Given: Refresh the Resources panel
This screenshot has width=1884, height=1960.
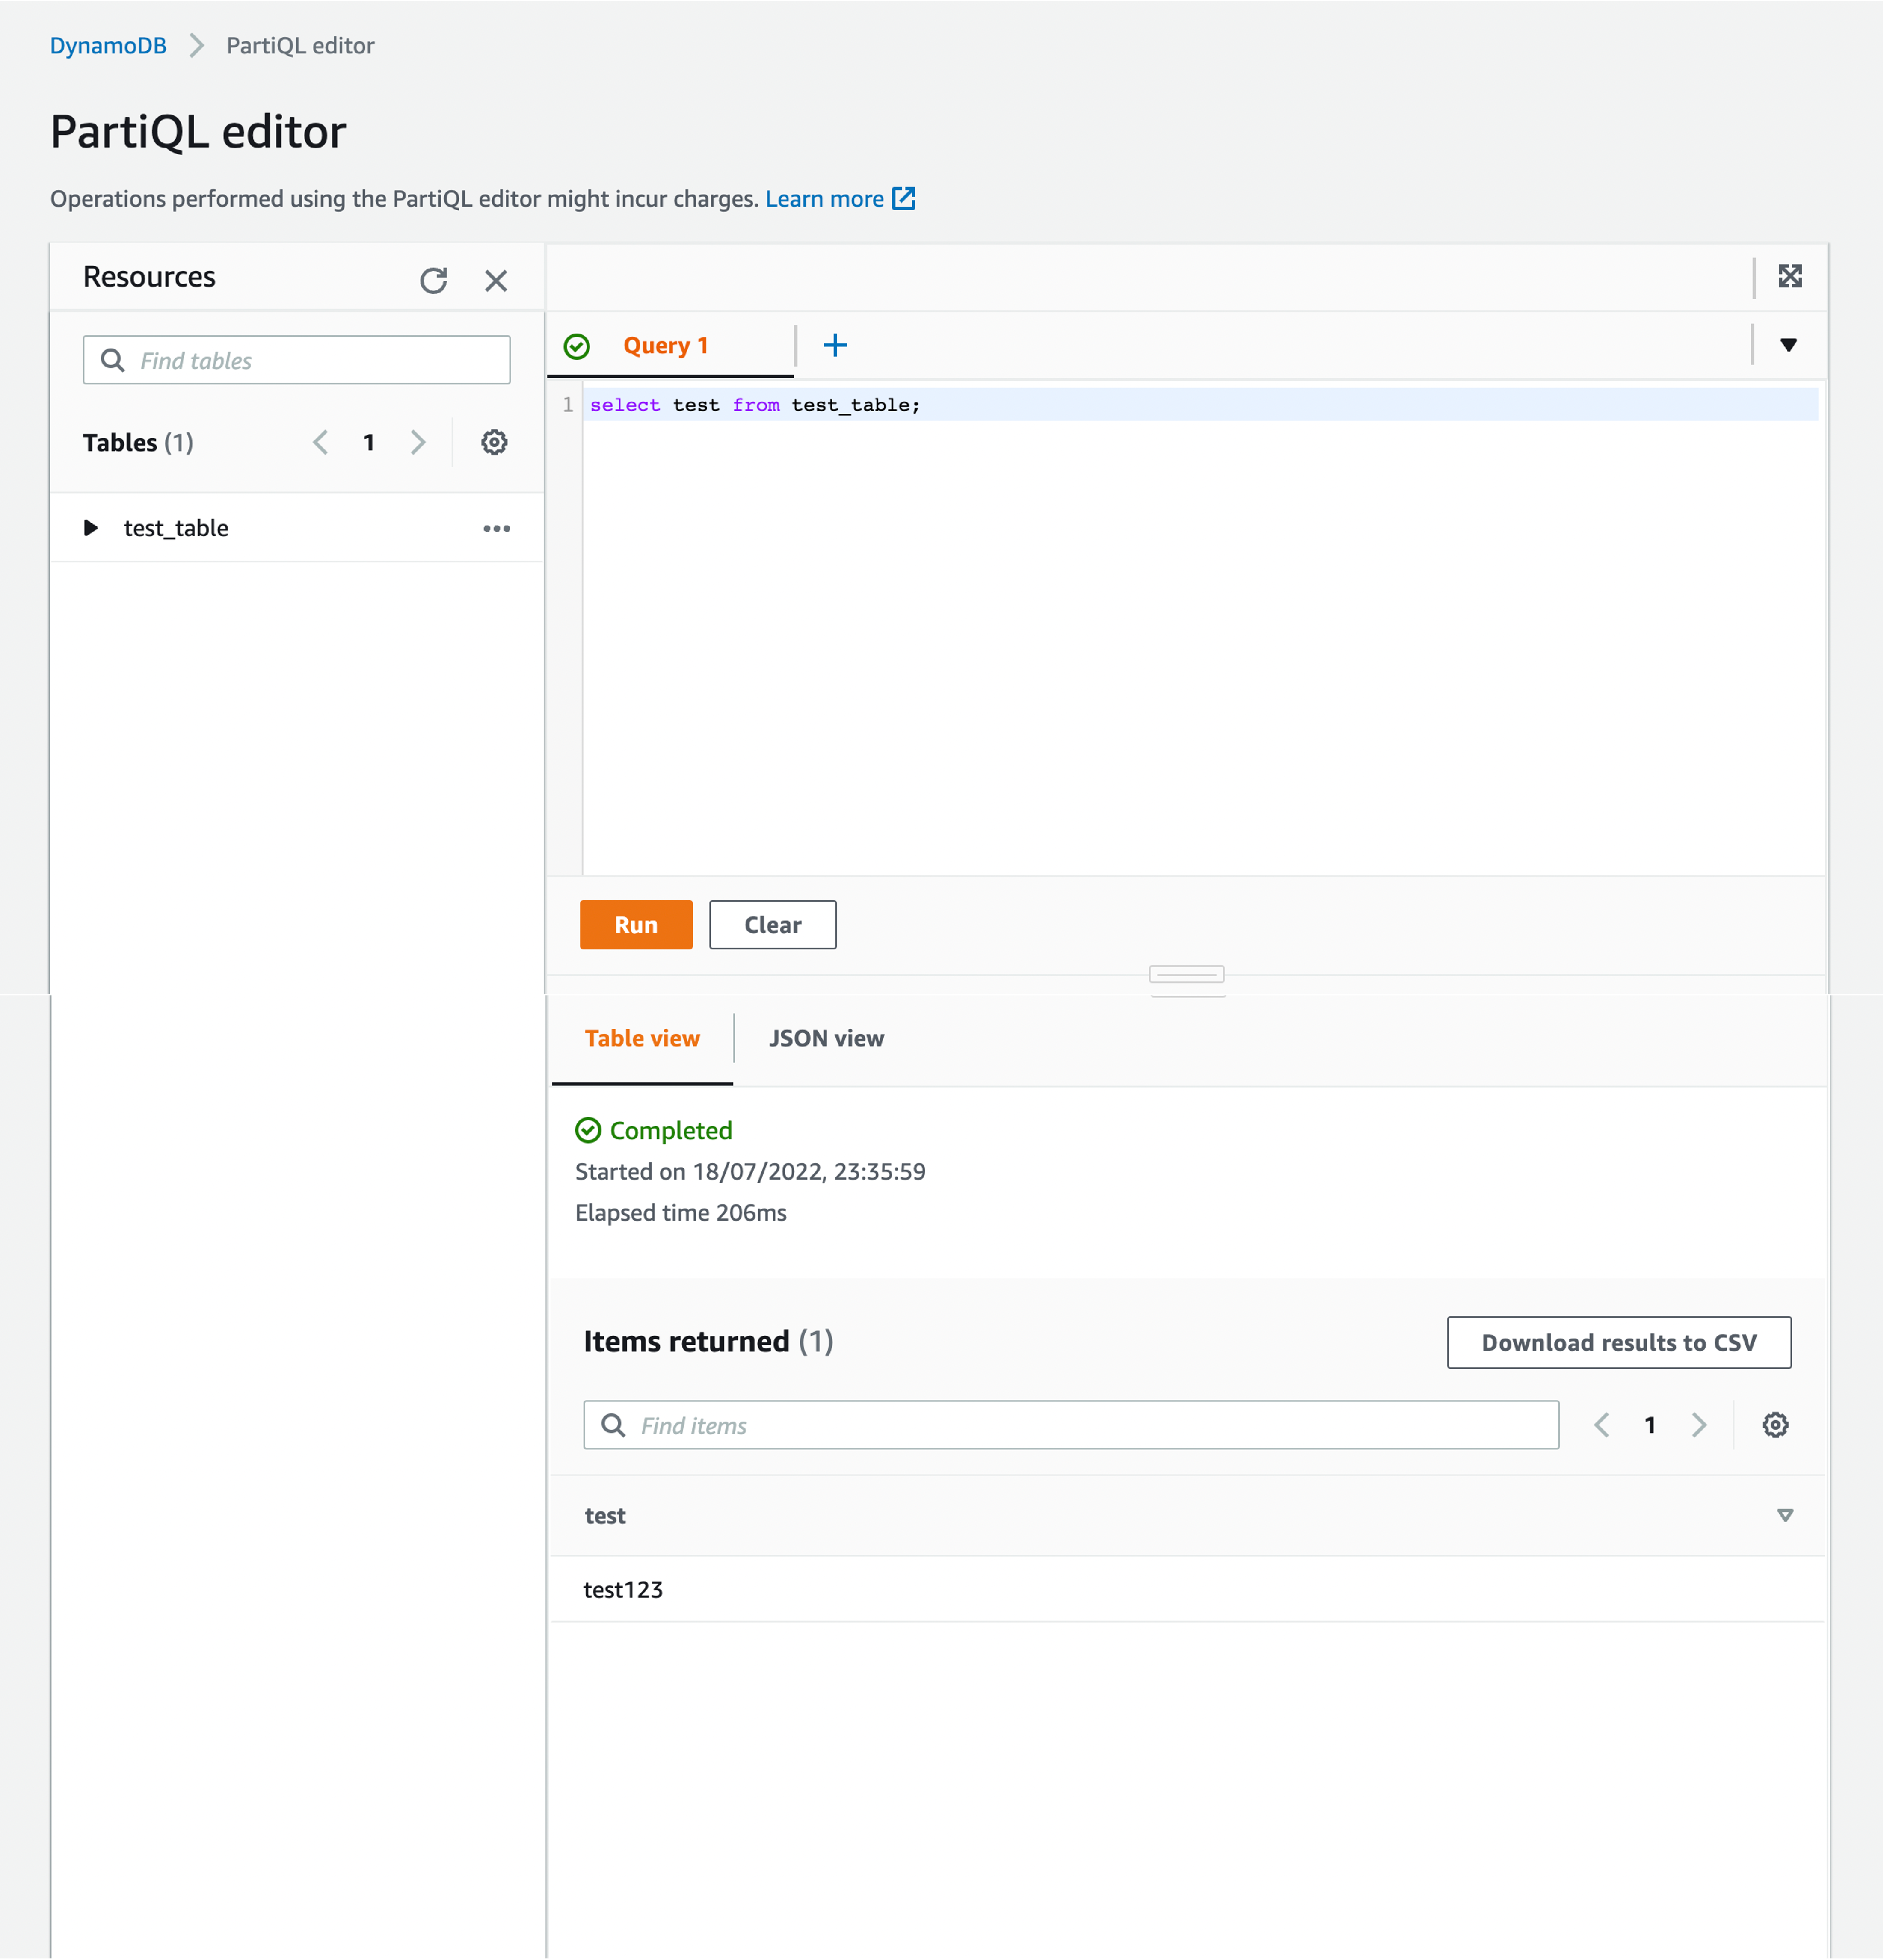Looking at the screenshot, I should 433,280.
